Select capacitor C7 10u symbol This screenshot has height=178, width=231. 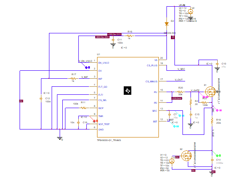[170, 114]
